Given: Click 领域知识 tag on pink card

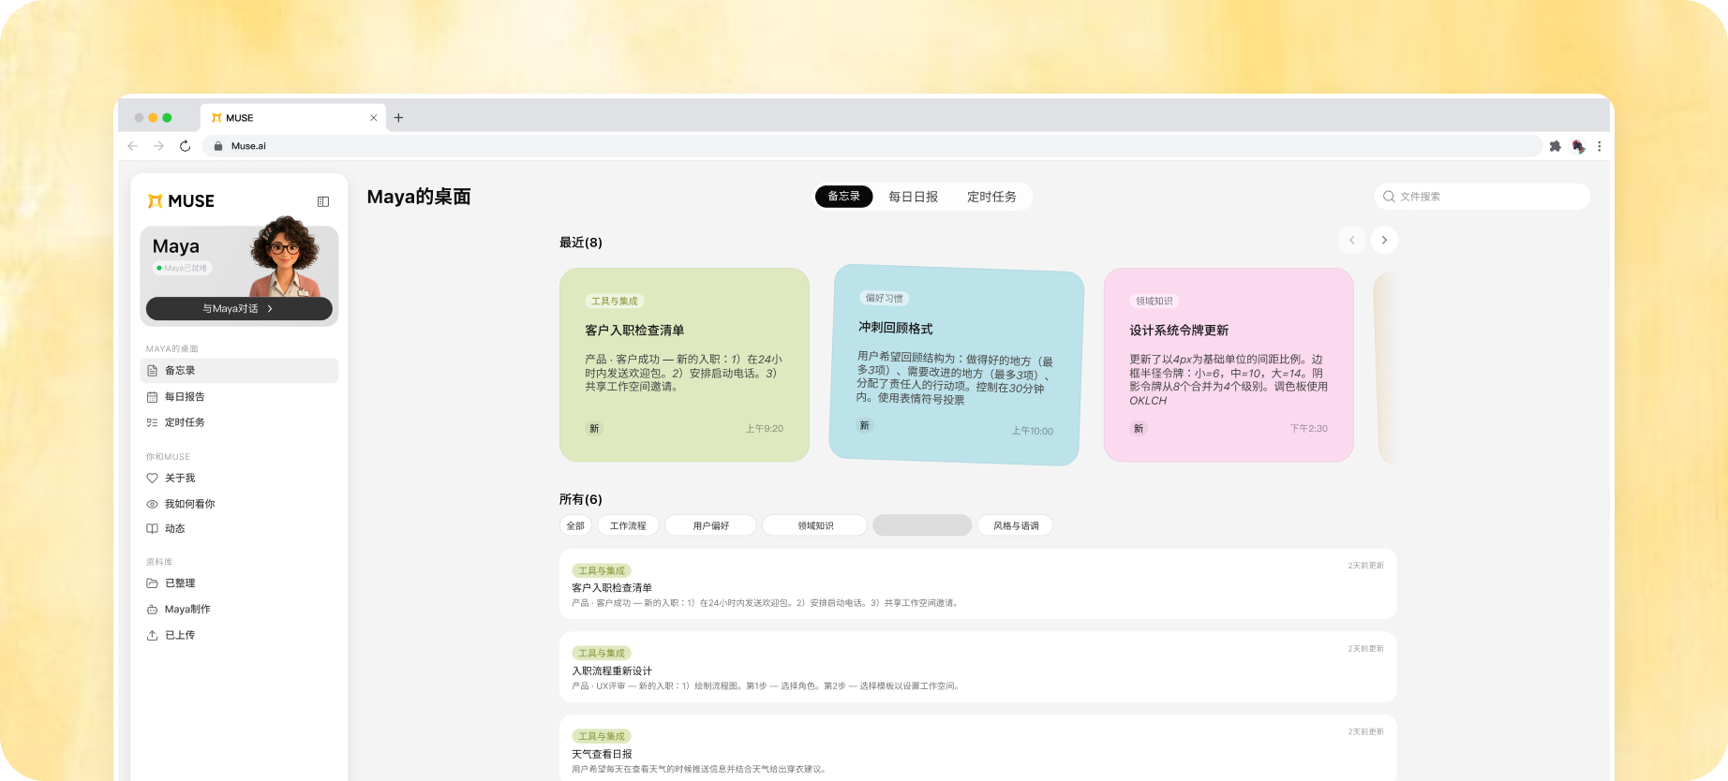Looking at the screenshot, I should [1154, 302].
